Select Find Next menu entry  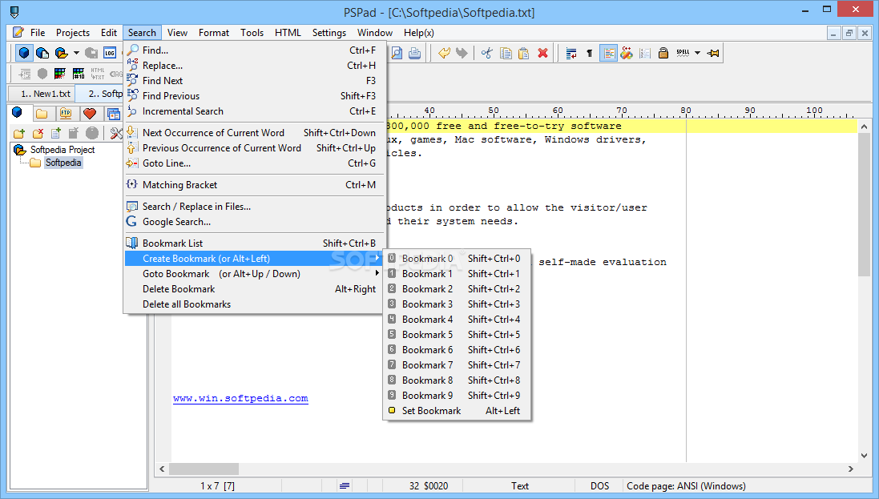(x=253, y=81)
